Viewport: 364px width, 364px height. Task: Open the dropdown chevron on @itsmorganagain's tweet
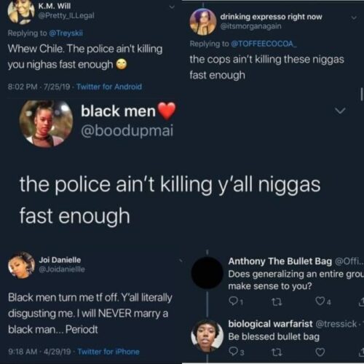354,17
